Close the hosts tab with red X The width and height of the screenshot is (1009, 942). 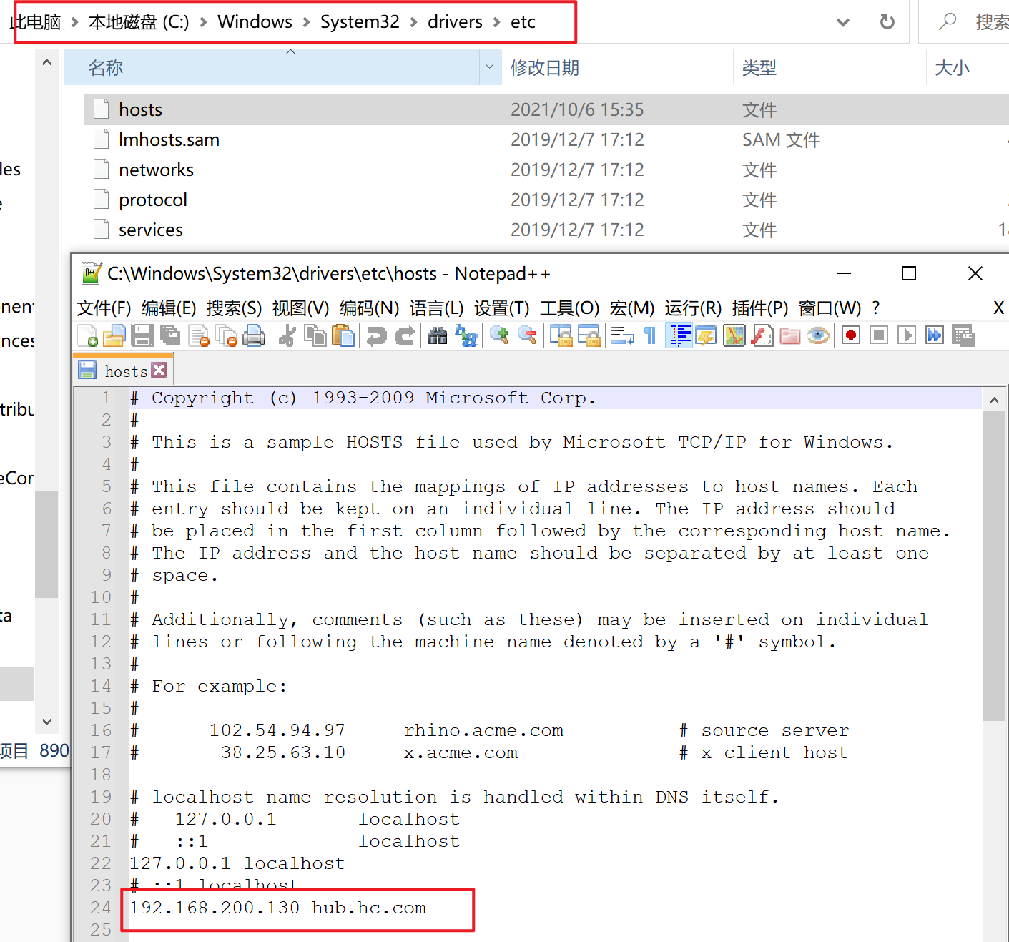(x=159, y=370)
